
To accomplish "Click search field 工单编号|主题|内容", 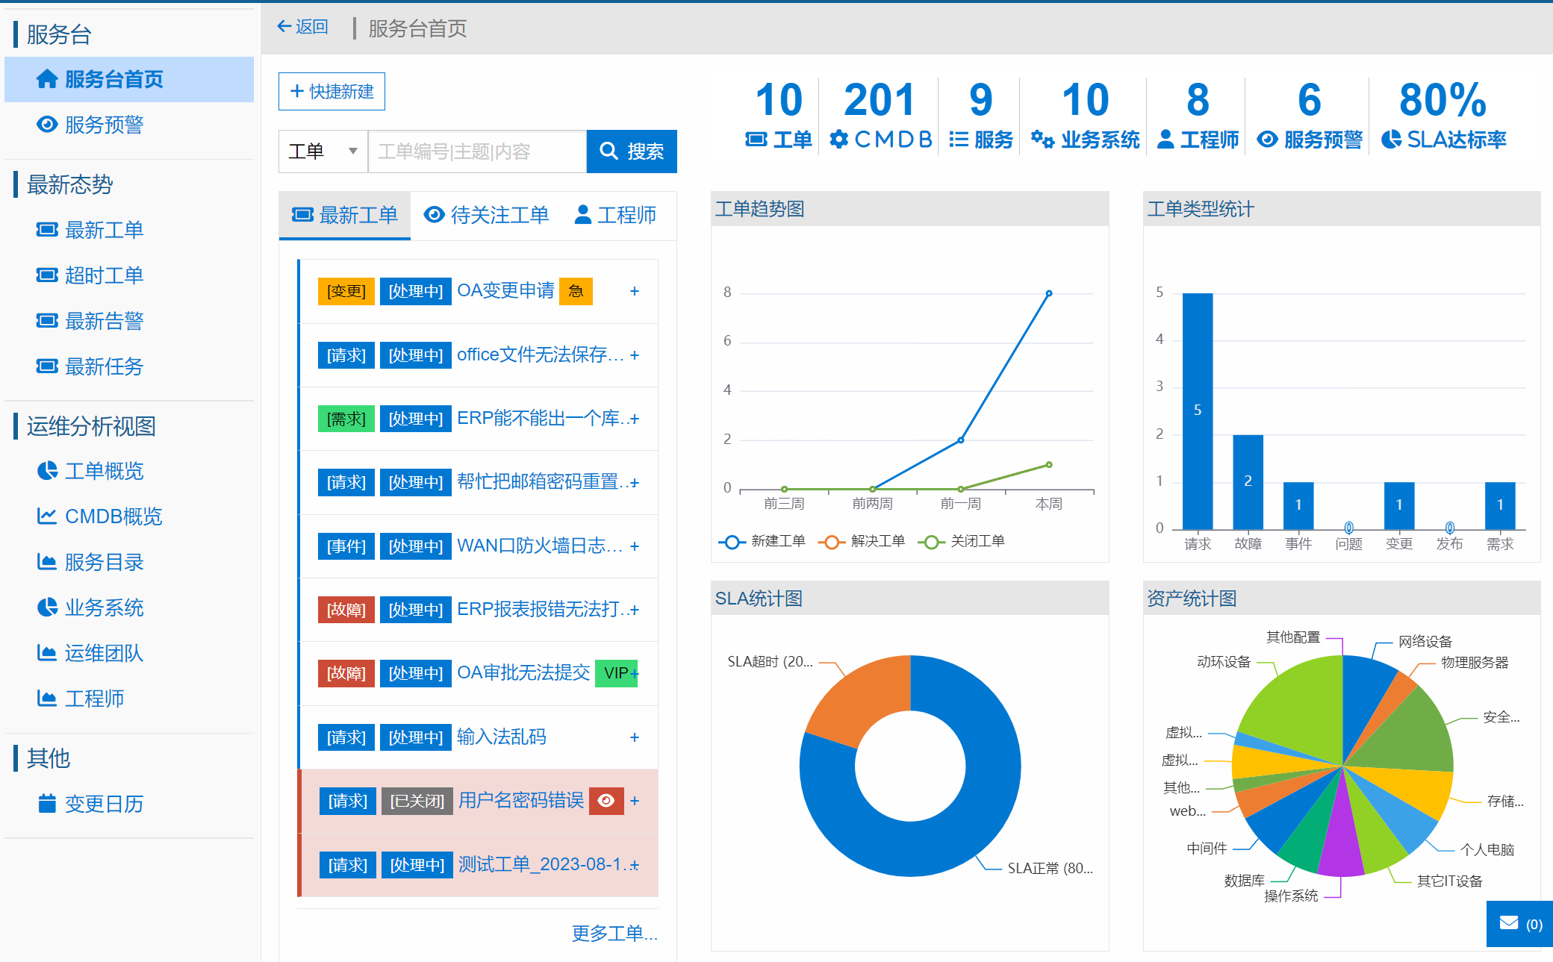I will [478, 152].
